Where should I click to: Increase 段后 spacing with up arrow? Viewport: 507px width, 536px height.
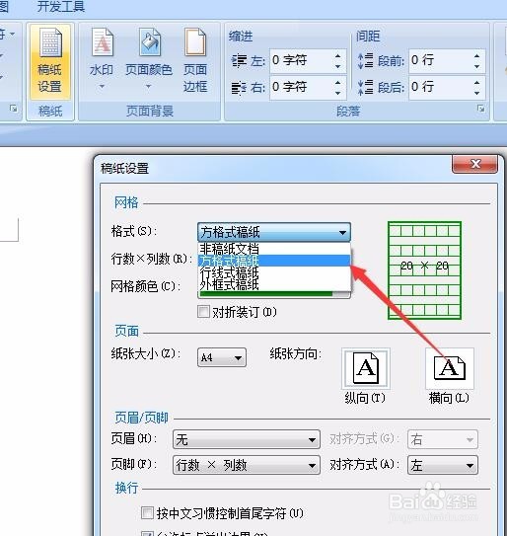click(477, 82)
